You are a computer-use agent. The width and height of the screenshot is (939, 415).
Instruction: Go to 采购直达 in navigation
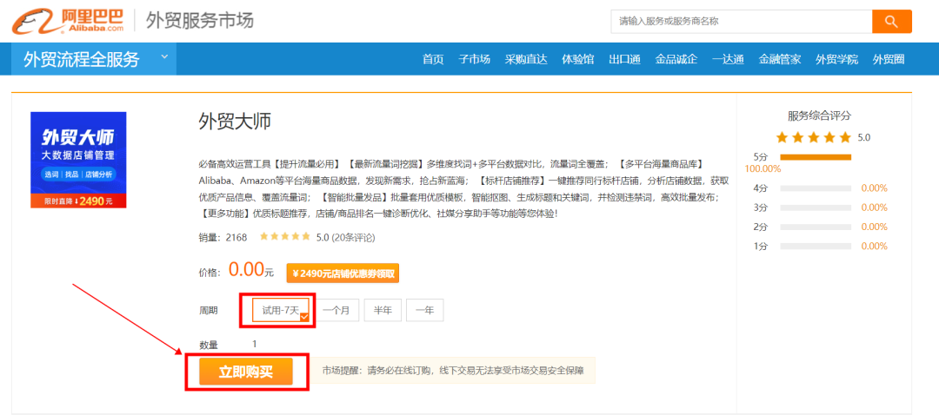coord(526,59)
